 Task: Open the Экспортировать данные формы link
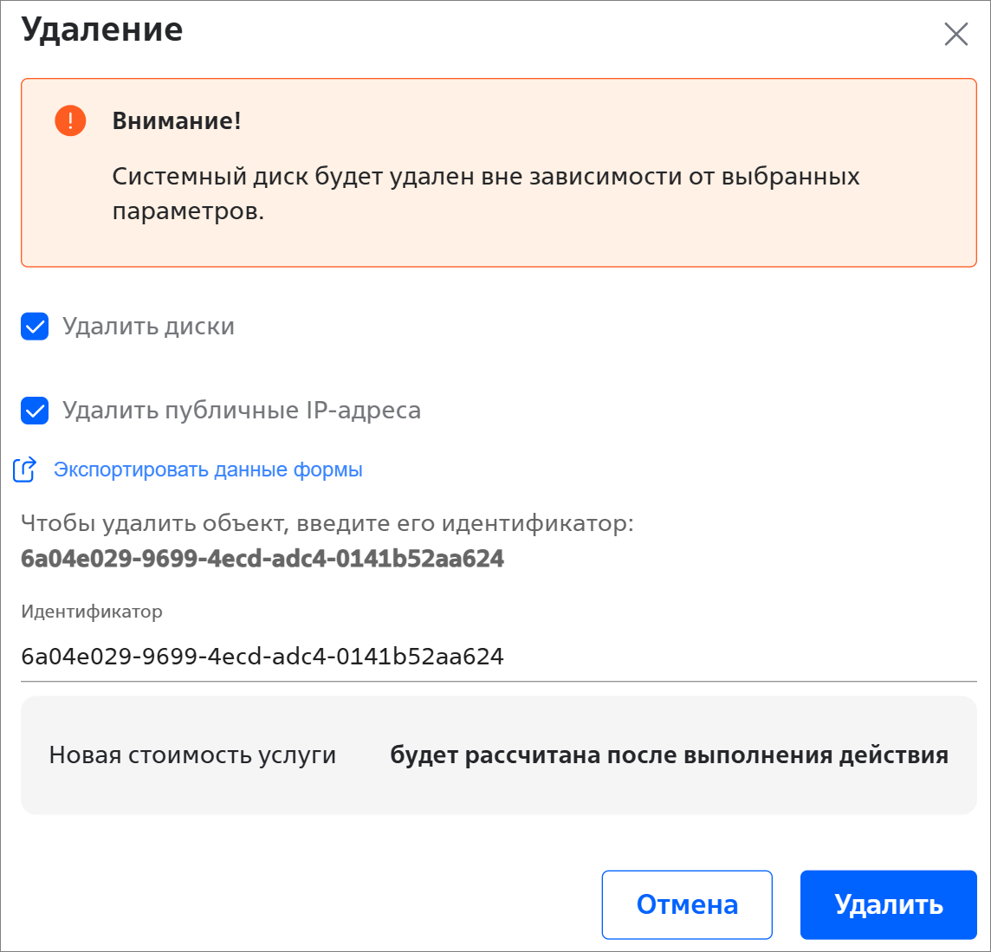(x=208, y=470)
